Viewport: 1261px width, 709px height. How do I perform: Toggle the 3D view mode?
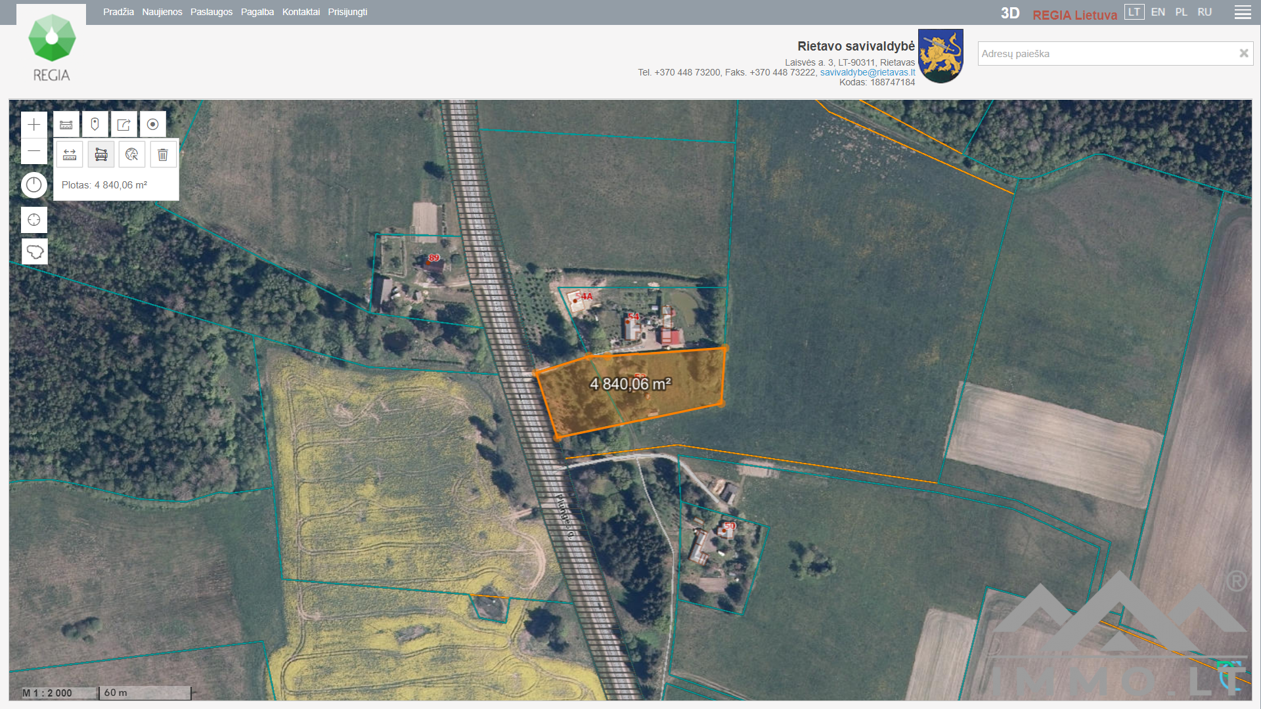tap(1010, 14)
